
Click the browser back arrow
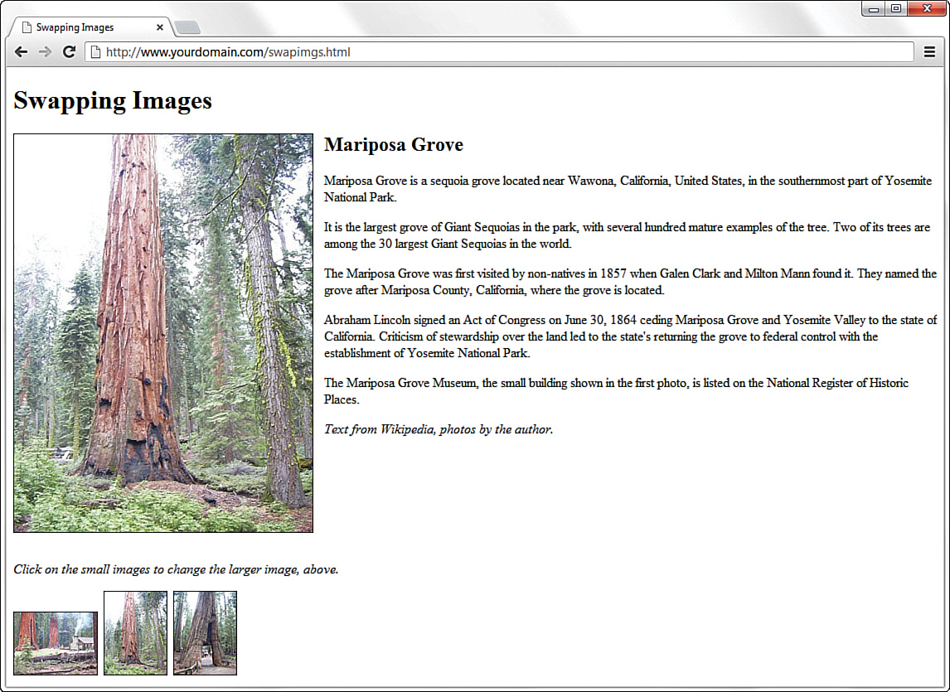click(21, 51)
